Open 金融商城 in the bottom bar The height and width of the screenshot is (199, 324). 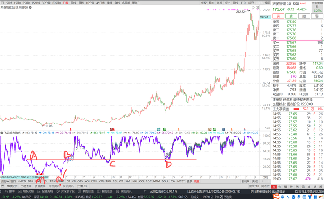[45, 191]
